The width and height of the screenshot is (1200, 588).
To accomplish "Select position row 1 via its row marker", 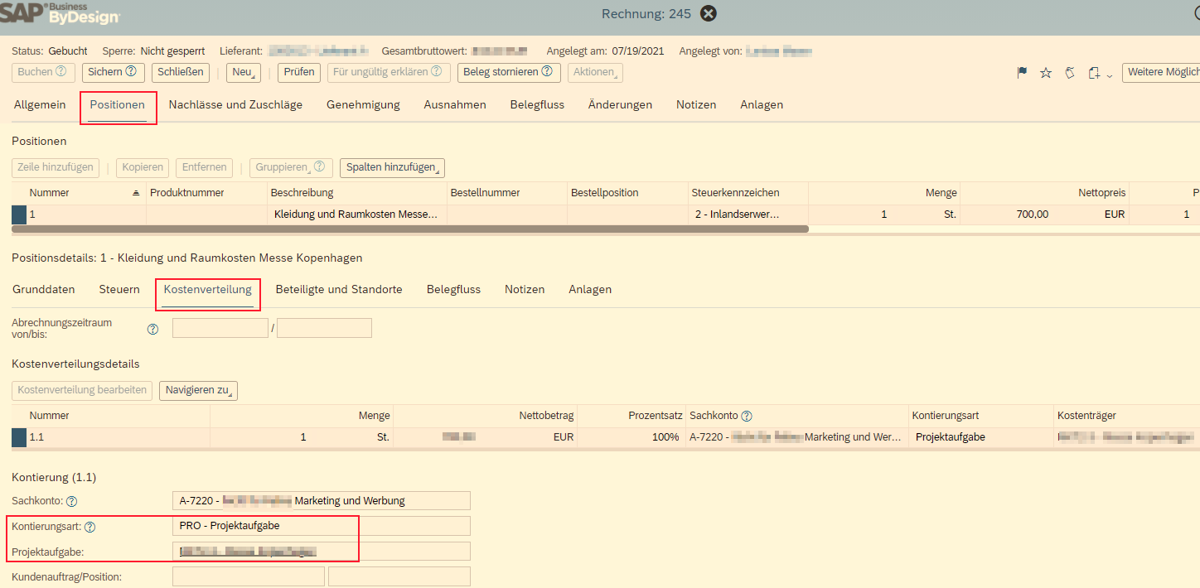I will (19, 214).
